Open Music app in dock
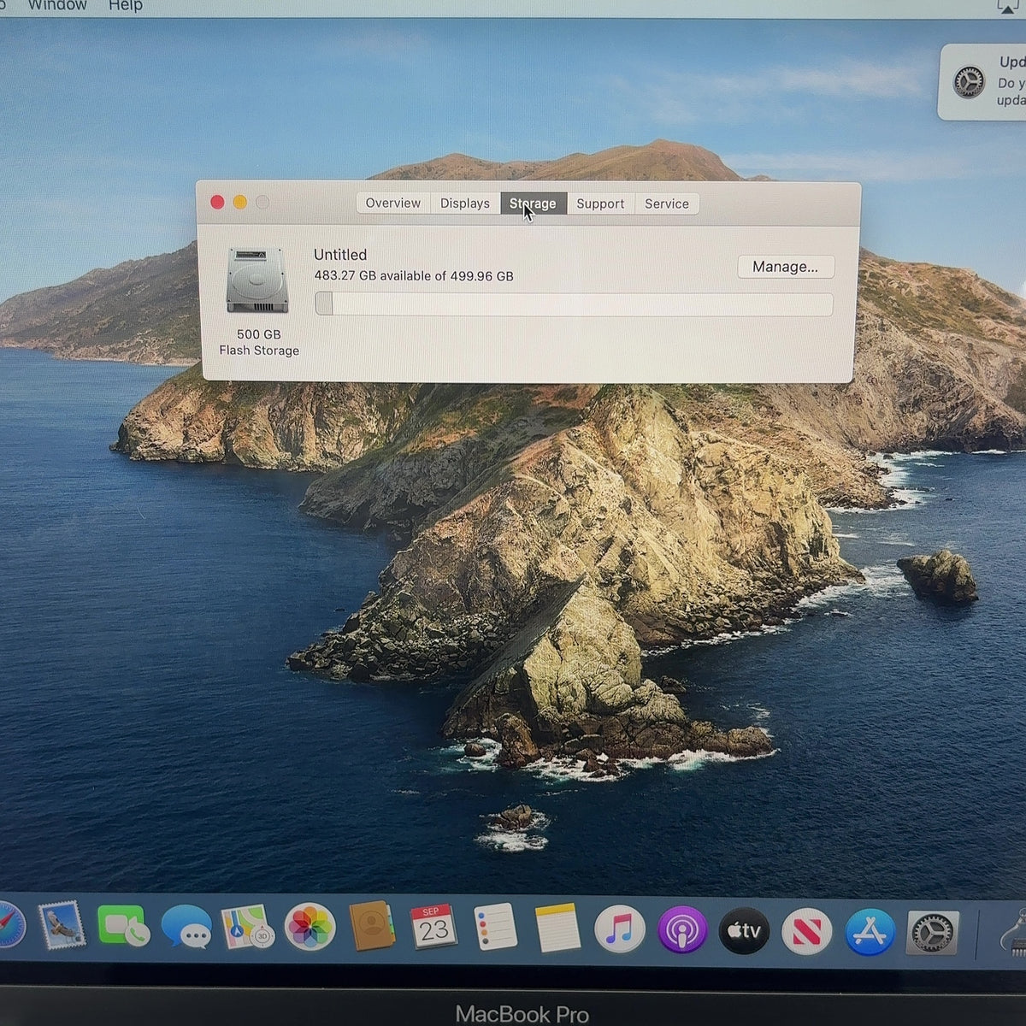The width and height of the screenshot is (1026, 1026). pyautogui.click(x=620, y=929)
